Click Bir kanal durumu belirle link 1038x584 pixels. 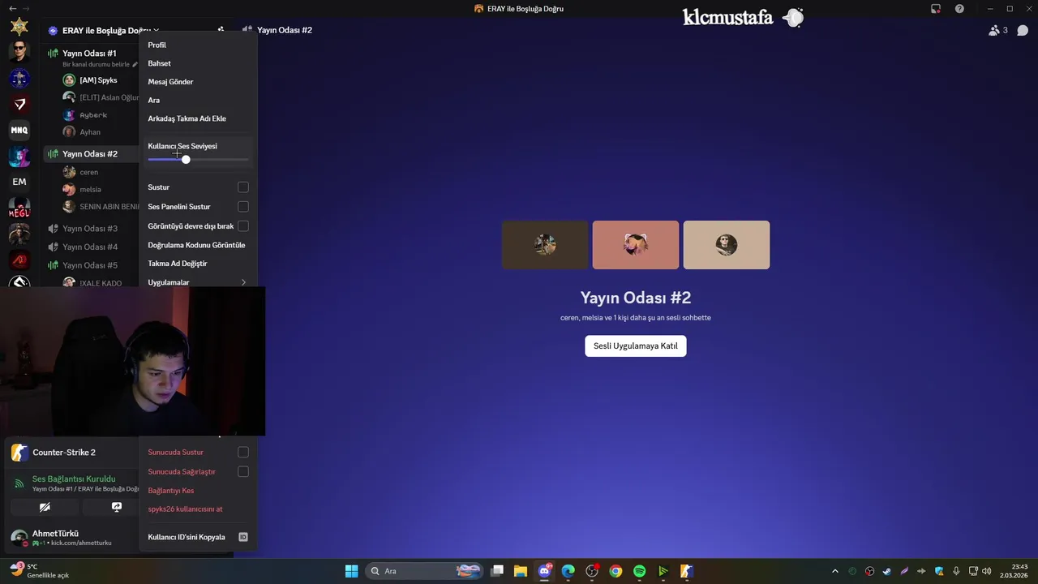[x=96, y=64]
